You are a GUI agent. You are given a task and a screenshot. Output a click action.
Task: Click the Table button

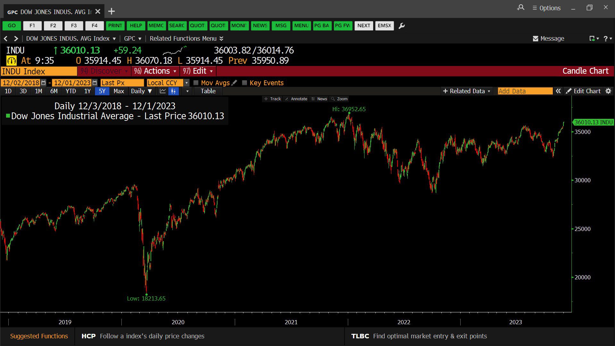(208, 91)
